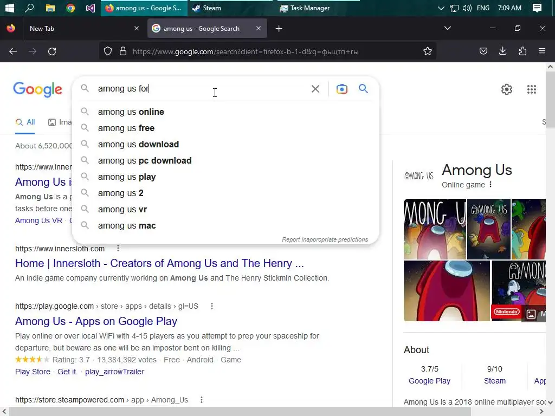
Task: Open File Explorer from taskbar
Action: click(x=50, y=8)
